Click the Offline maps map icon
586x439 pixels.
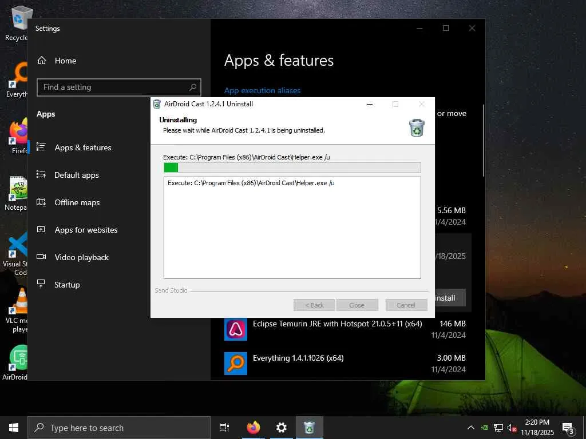[41, 202]
